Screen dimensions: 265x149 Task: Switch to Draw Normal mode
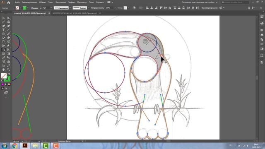coord(2,88)
